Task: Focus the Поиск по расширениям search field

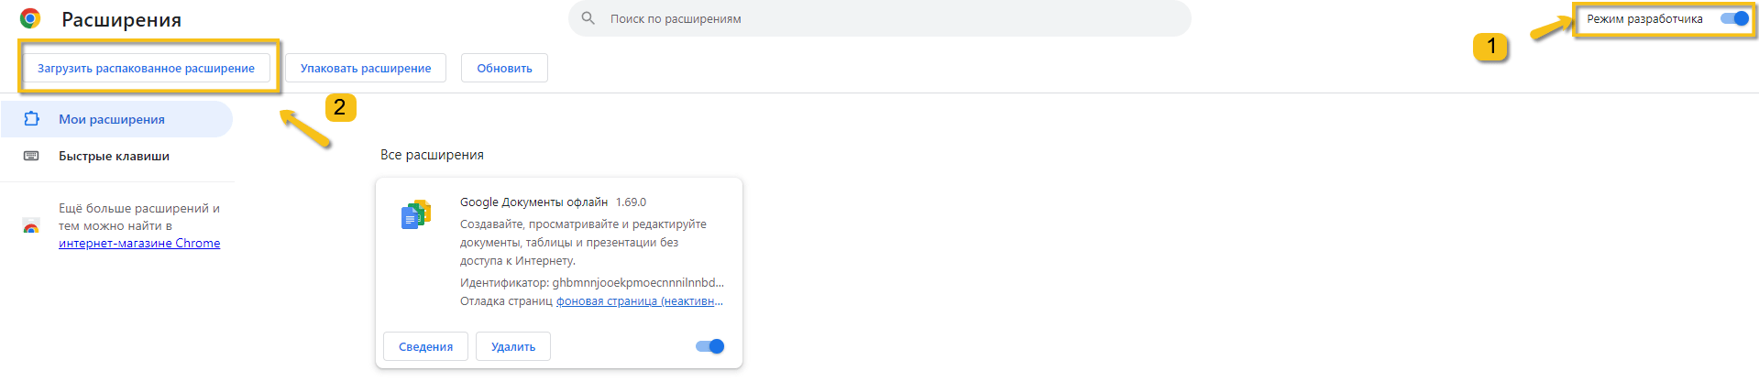Action: coord(880,18)
